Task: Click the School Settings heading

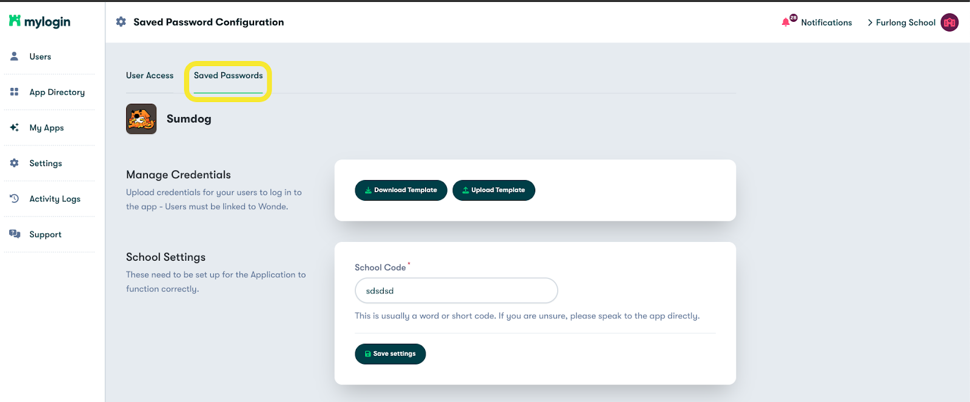Action: 166,257
